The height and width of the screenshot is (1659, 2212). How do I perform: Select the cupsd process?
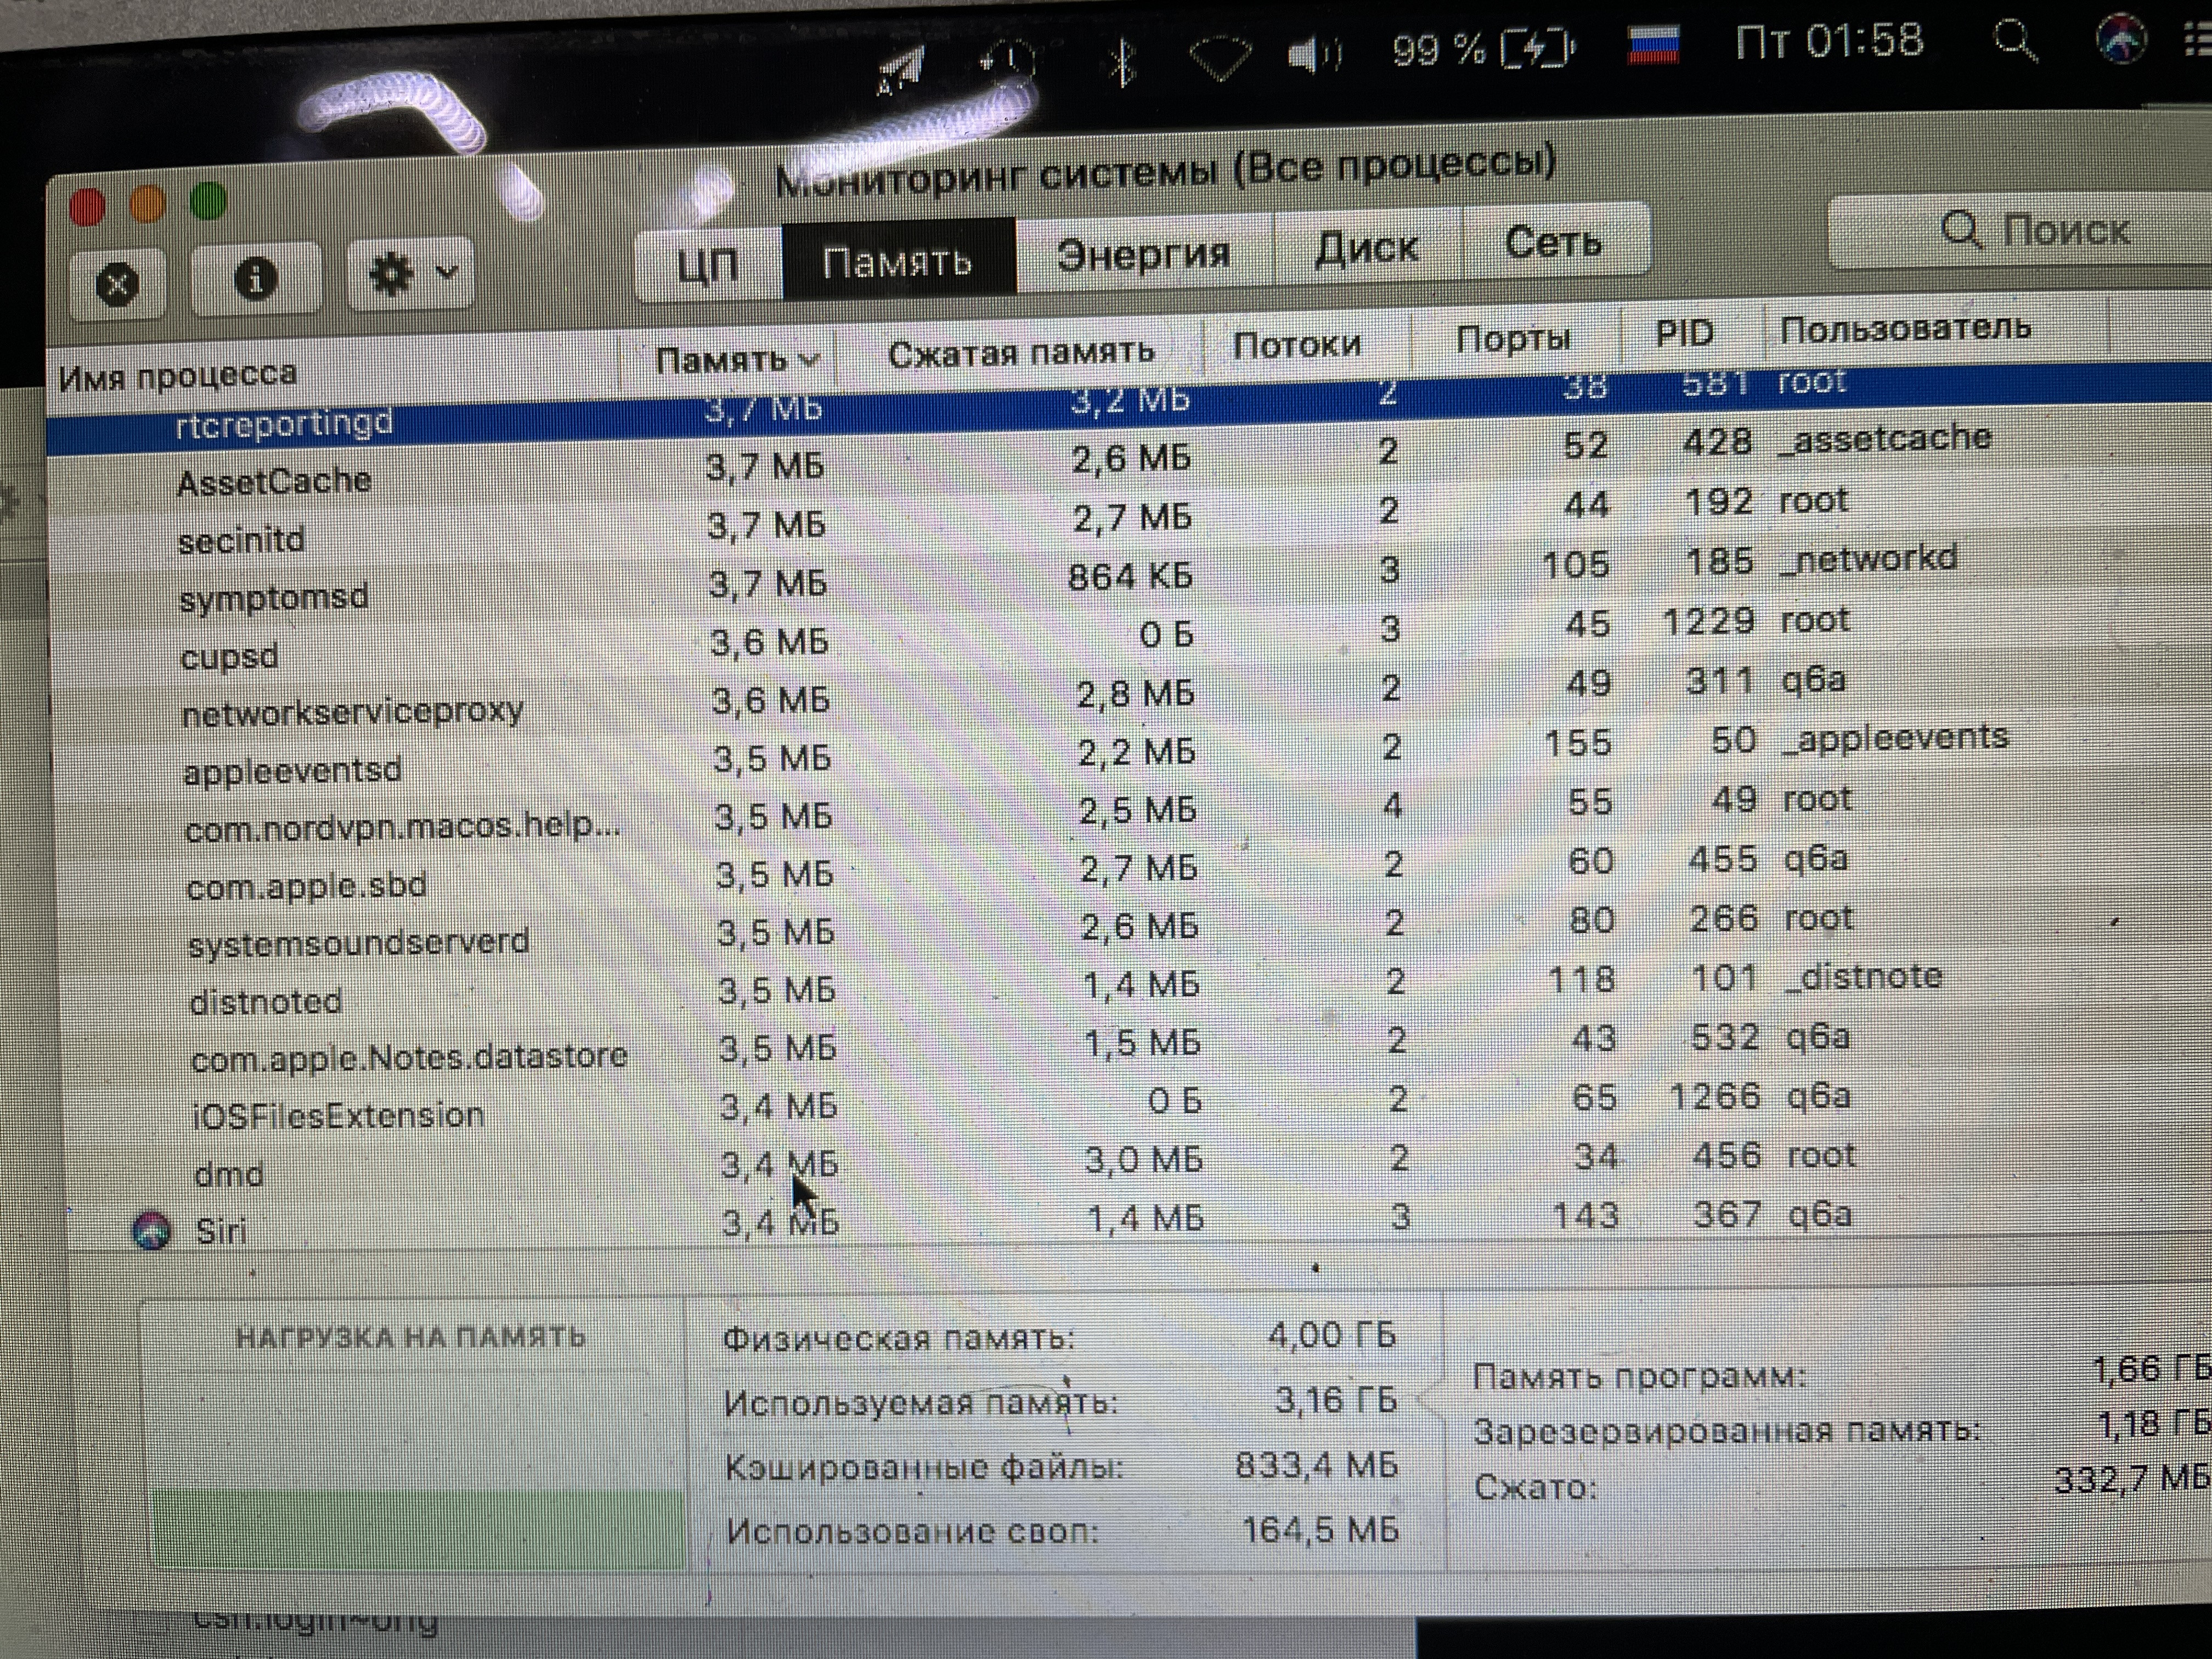pyautogui.click(x=229, y=657)
